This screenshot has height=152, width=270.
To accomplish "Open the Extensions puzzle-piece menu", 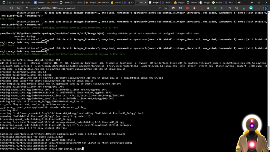I will (x=222, y=8).
